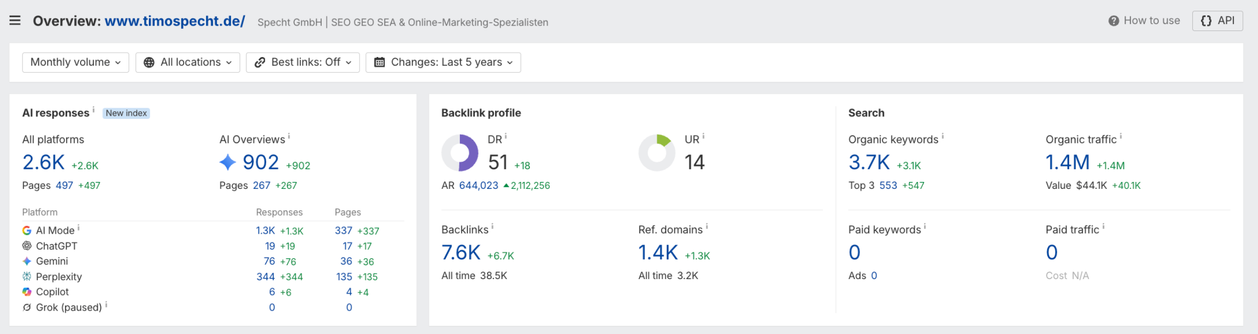The image size is (1258, 334).
Task: Click the info icon next to Grok (paused)
Action: click(106, 304)
